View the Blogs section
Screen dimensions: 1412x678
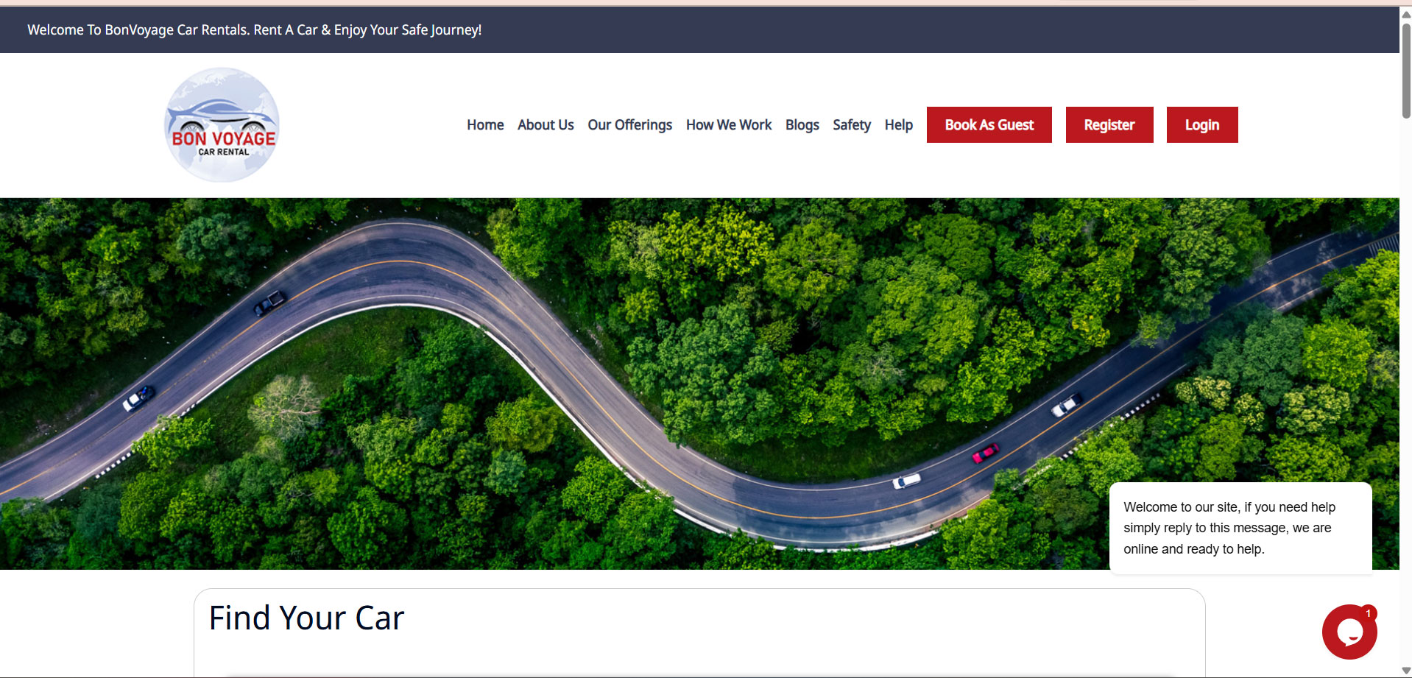[802, 124]
